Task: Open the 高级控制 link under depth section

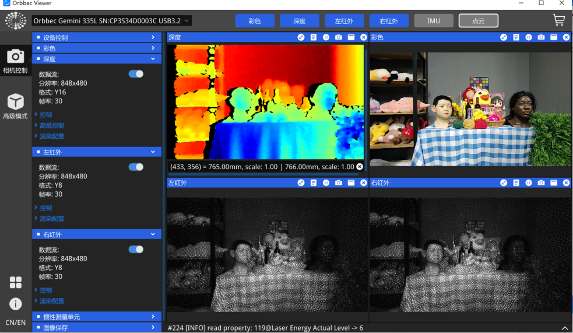Action: (52, 125)
